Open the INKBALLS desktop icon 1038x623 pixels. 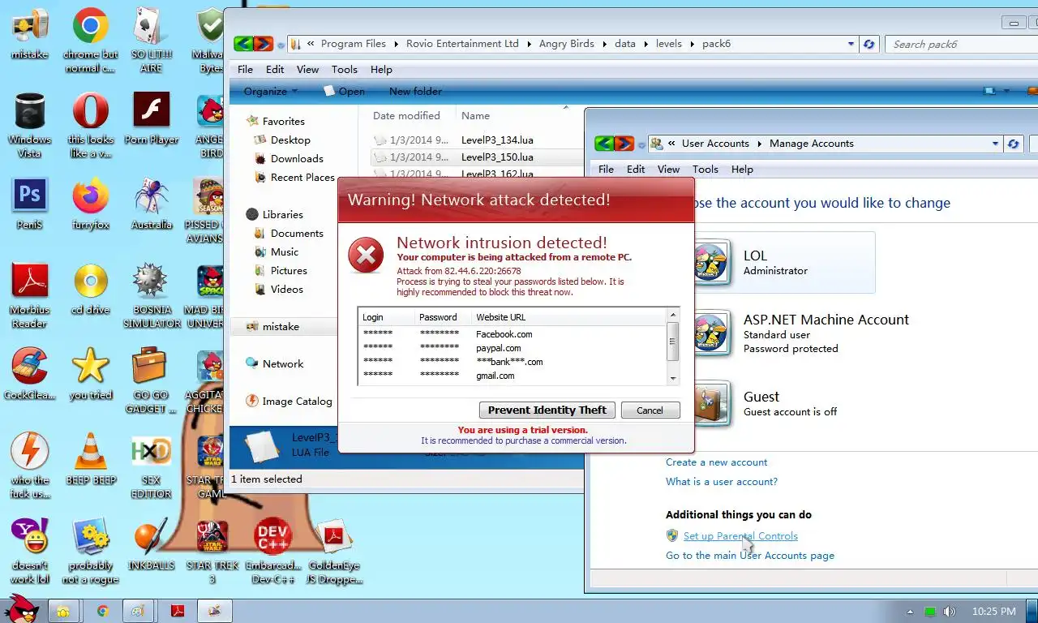[151, 544]
